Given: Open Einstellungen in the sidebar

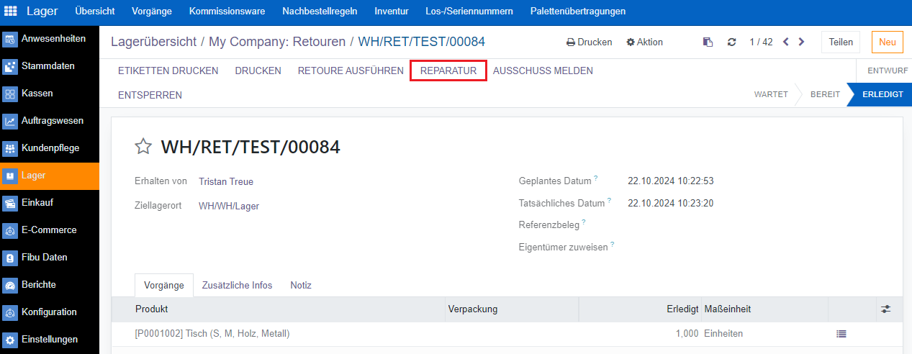Looking at the screenshot, I should 50,340.
